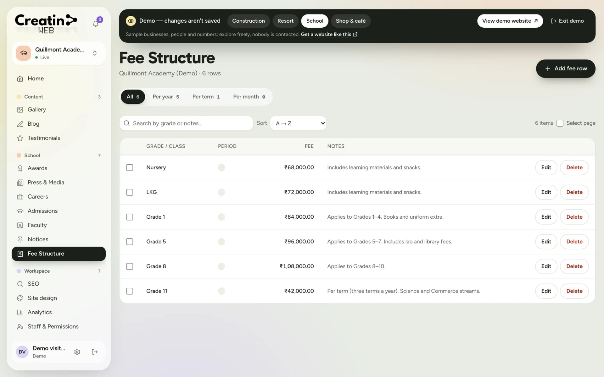Screen dimensions: 604x377
Task: Collapse the School sidebar group
Action: 59,155
